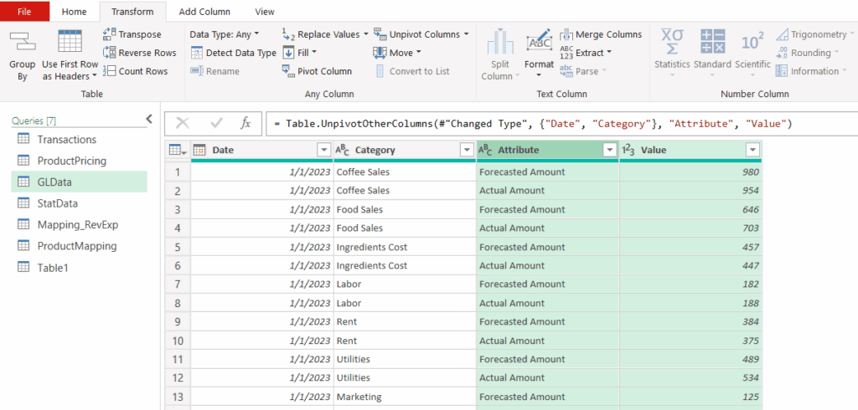Click the Utilities cell in row 11
The height and width of the screenshot is (410, 858).
tap(405, 359)
